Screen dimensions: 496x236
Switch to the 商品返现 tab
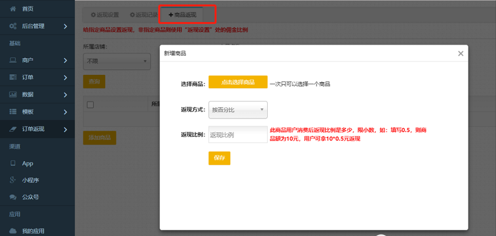(182, 15)
